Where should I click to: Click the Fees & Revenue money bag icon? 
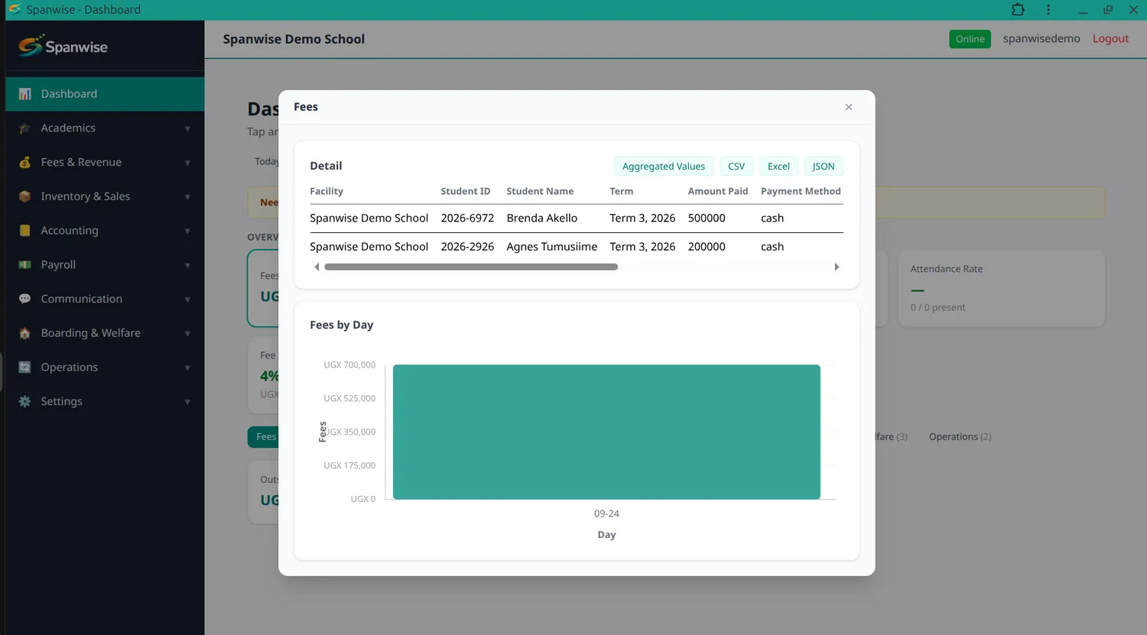click(25, 162)
